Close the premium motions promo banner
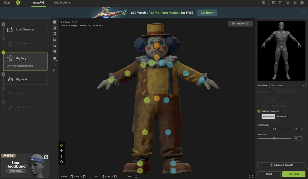 point(304,12)
